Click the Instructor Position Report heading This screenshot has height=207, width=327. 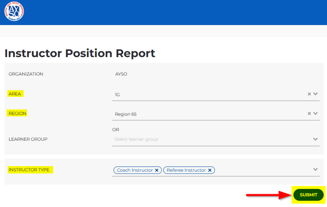(x=80, y=53)
